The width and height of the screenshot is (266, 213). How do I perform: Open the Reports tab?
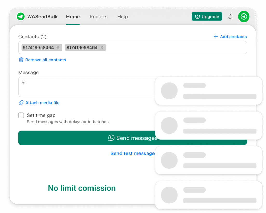(98, 17)
